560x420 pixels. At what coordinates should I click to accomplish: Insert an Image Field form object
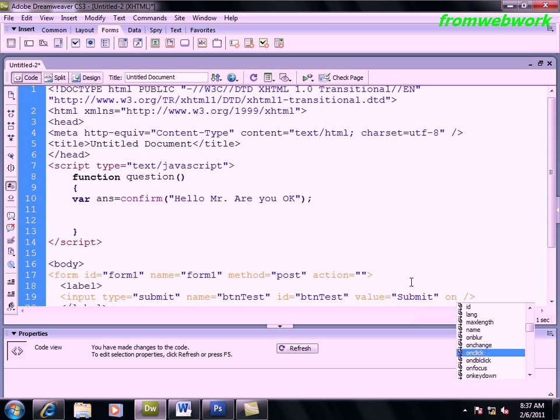(155, 43)
